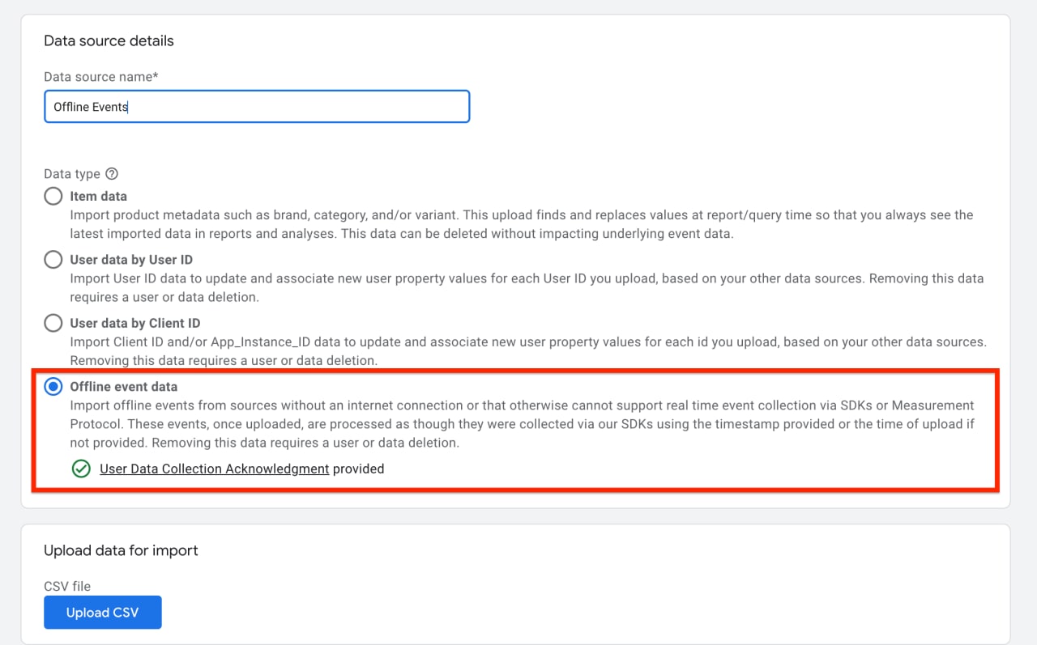This screenshot has height=645, width=1037.
Task: Click the bold "User data by Client ID" label
Action: 134,323
